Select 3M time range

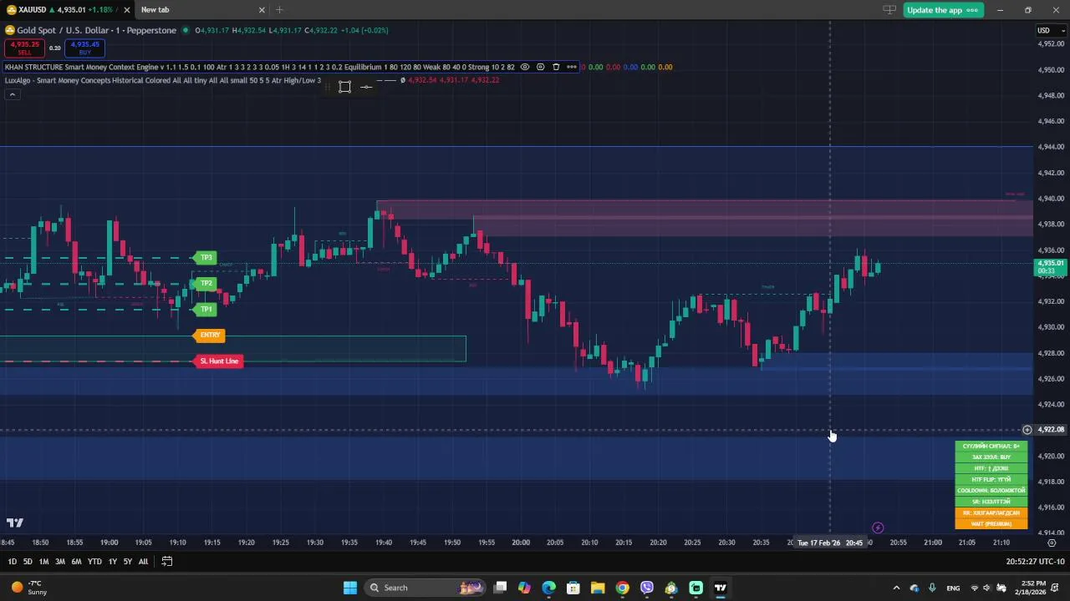[x=60, y=562]
